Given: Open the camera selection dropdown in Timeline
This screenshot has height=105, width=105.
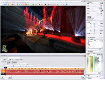Looking at the screenshot, I should 28,64.
